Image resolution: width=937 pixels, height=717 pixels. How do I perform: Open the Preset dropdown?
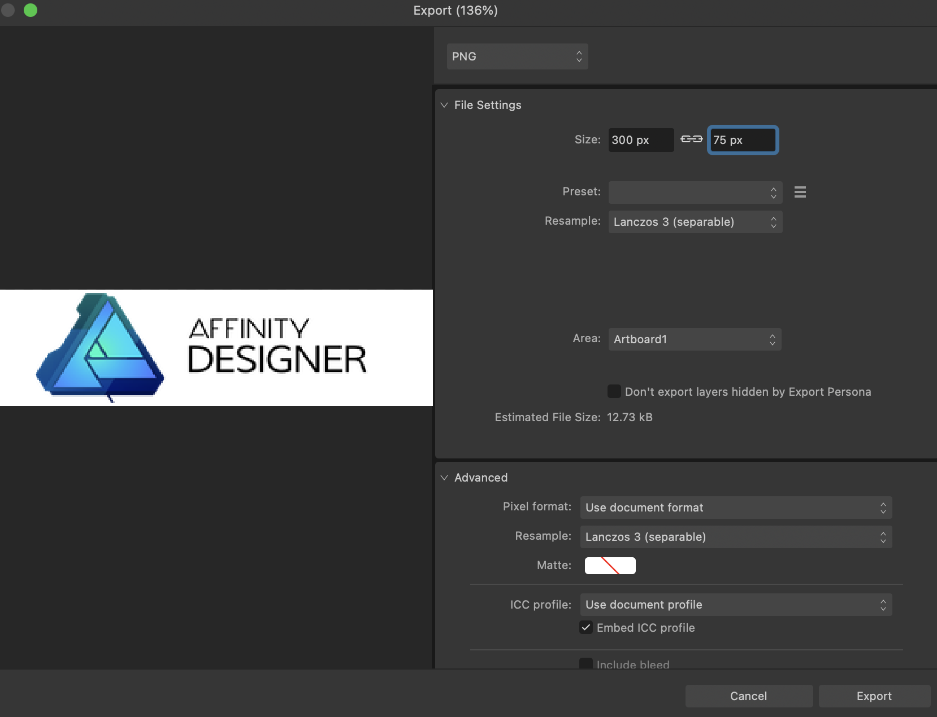[695, 193]
